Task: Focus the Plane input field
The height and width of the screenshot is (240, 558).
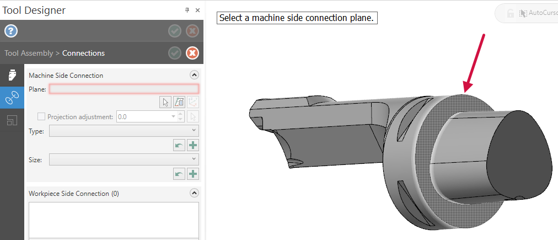Action: pos(124,89)
